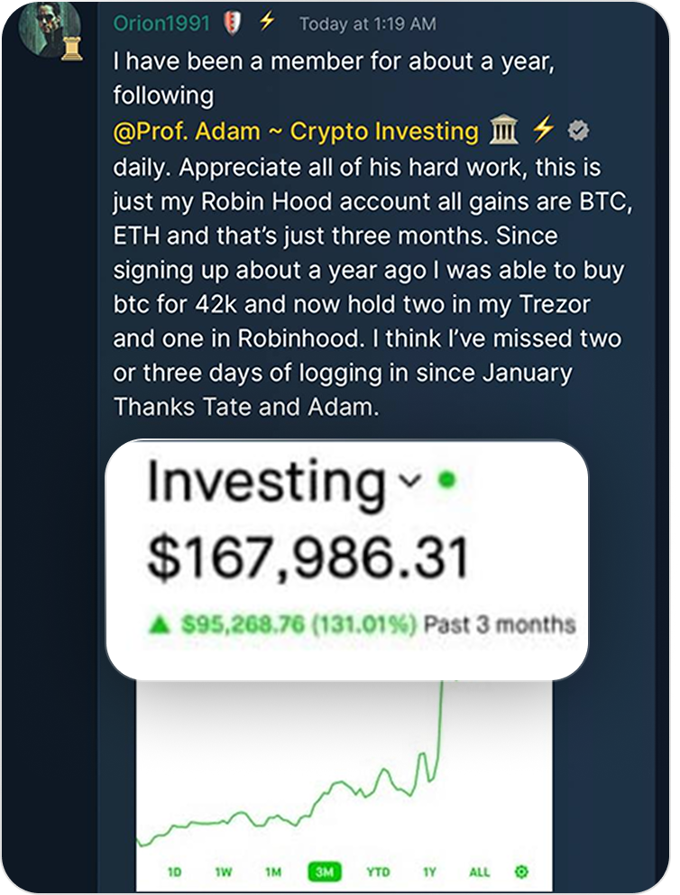Viewport: 680px width, 895px height.
Task: Click the lightning bolt badge beside the username
Action: tap(265, 21)
